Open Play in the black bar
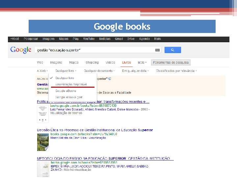 click(x=76, y=39)
